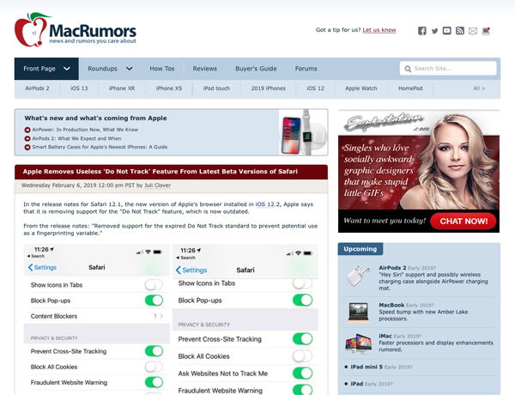This screenshot has height=395, width=515.
Task: Click the MacBook image in Upcoming
Action: pyautogui.click(x=358, y=313)
